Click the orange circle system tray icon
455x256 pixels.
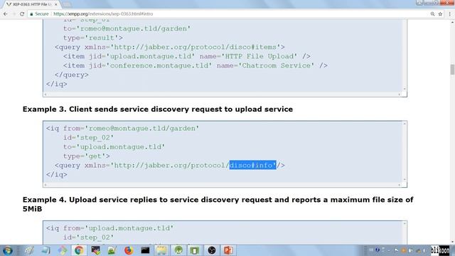pyautogui.click(x=403, y=250)
